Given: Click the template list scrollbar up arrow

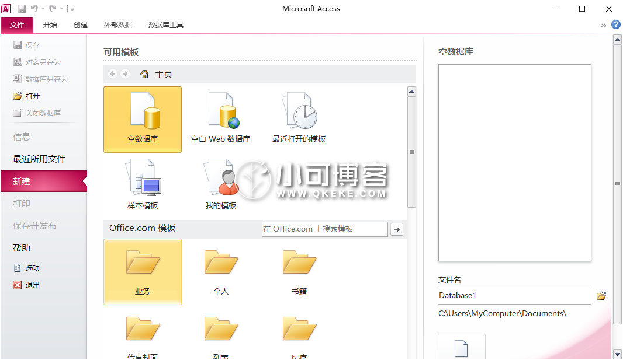Looking at the screenshot, I should (411, 92).
